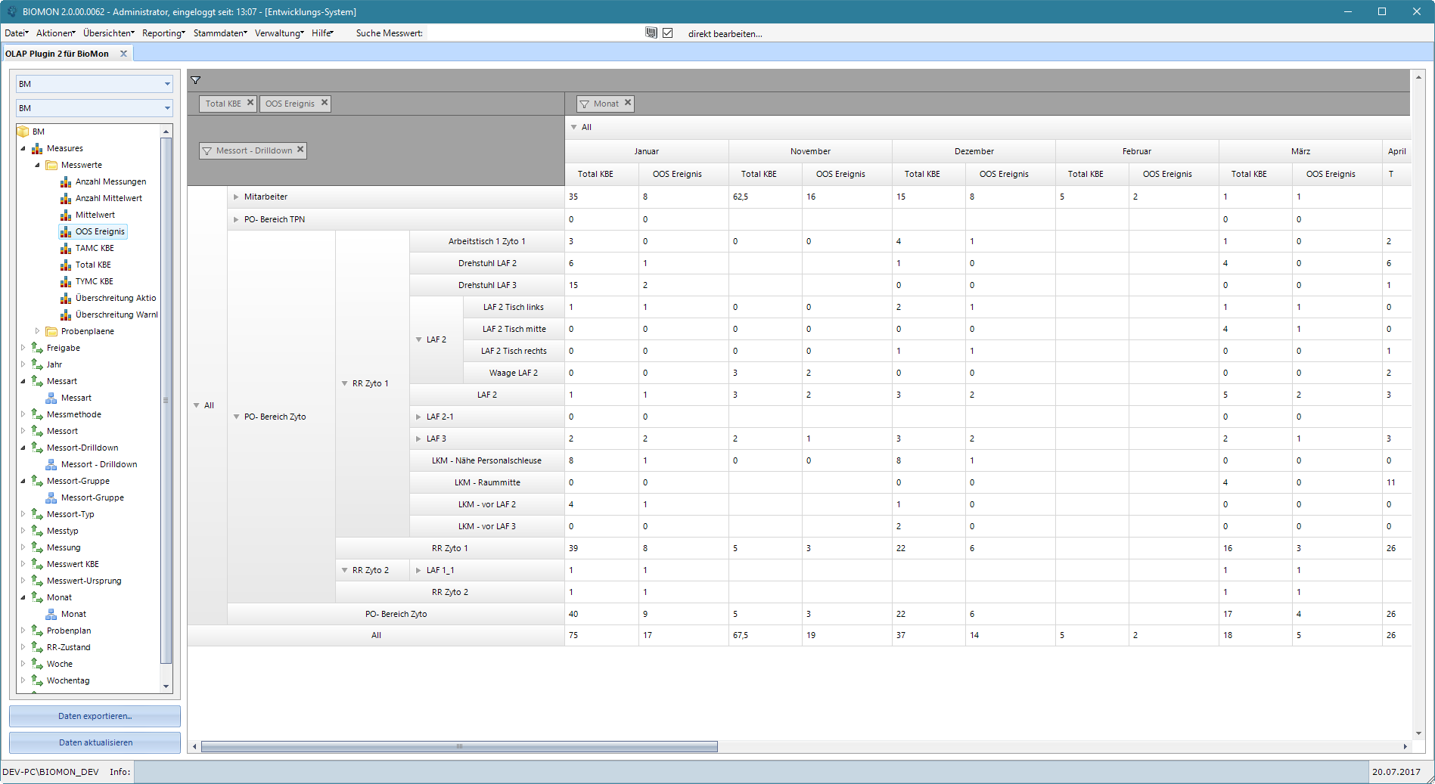This screenshot has width=1435, height=784.
Task: Click the dimension tree vertical scrollbar
Action: point(166,401)
